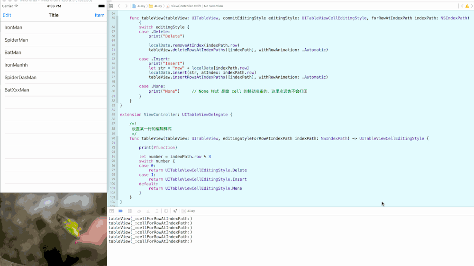
Task: Open simulate location menu
Action: click(175, 211)
